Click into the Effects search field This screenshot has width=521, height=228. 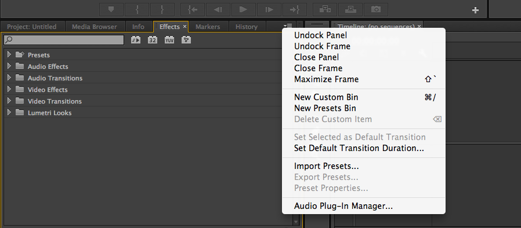click(x=64, y=40)
